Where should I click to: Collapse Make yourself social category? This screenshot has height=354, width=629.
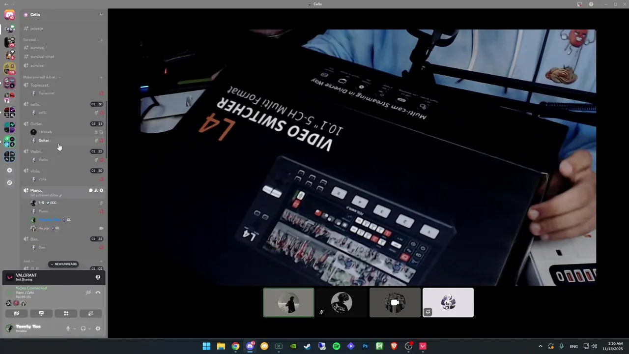tap(42, 77)
